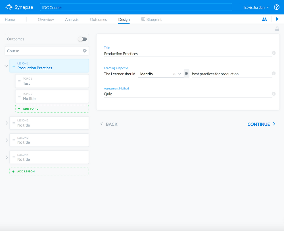Open the verb lookup search icon
The image size is (284, 231).
(187, 74)
